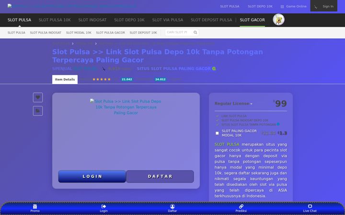Toggle the Slot Paling Gacor Modal 10K checkbox
345x215 pixels.
tap(217, 133)
